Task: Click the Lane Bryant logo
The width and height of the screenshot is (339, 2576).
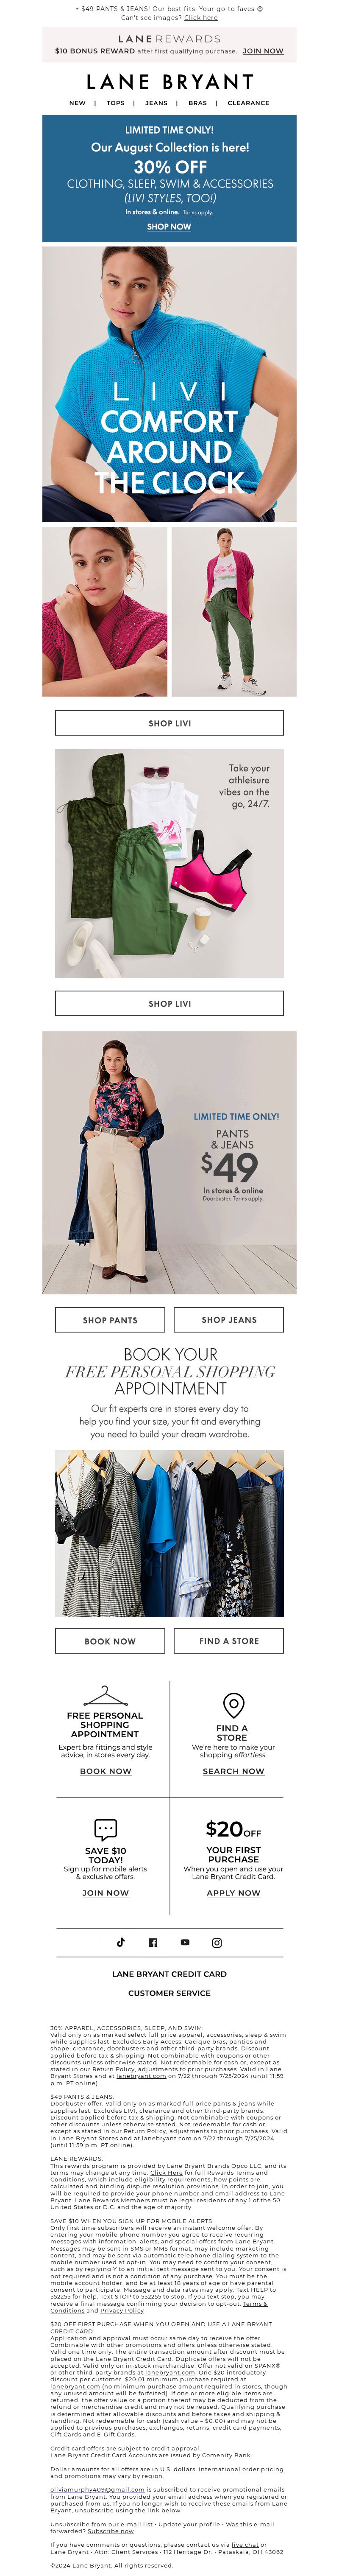Action: (169, 82)
